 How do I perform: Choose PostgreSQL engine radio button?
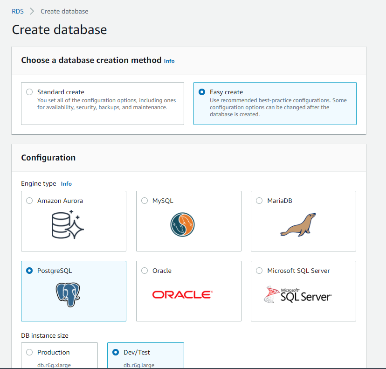pyautogui.click(x=29, y=271)
